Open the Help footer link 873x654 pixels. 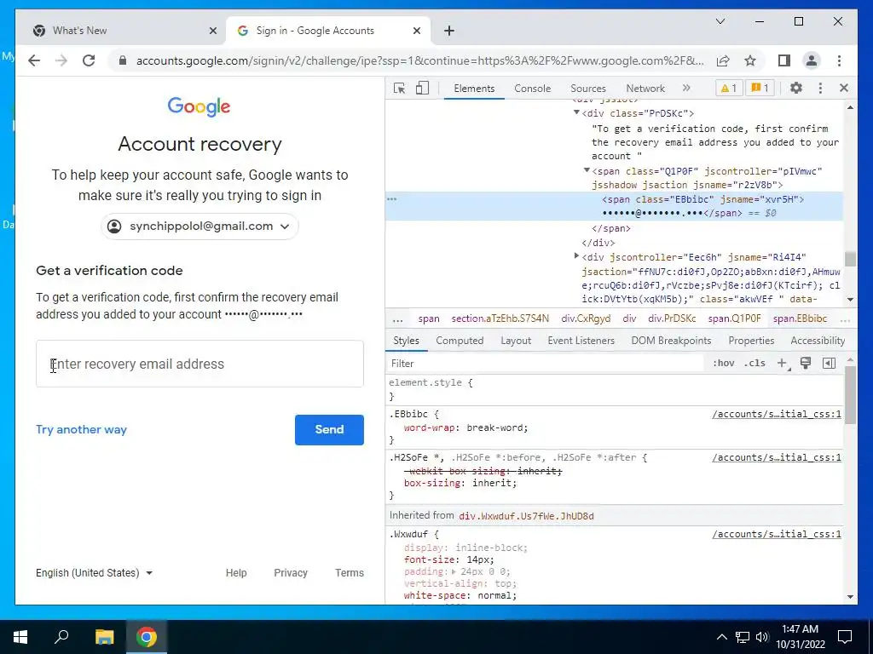click(236, 573)
